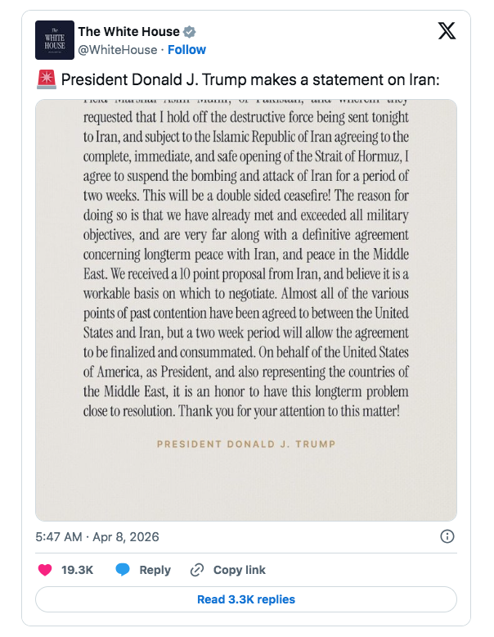This screenshot has height=637, width=494.
Task: Click the copy link chain icon
Action: pos(196,570)
